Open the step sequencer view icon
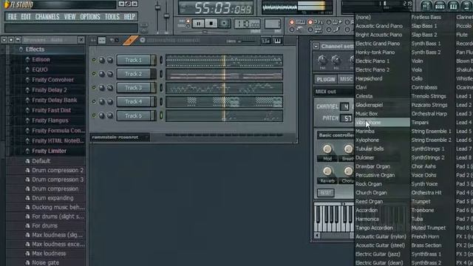The width and height of the screenshot is (473, 266). pyautogui.click(x=440, y=5)
